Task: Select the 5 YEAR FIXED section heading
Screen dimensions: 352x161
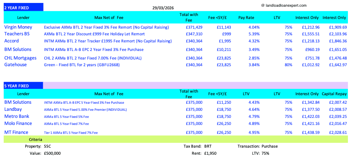Action: click(23, 86)
